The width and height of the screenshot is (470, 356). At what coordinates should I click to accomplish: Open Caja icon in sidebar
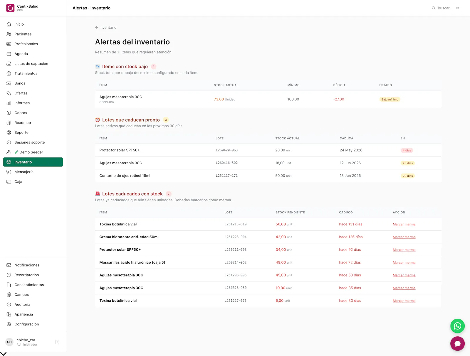click(x=9, y=182)
